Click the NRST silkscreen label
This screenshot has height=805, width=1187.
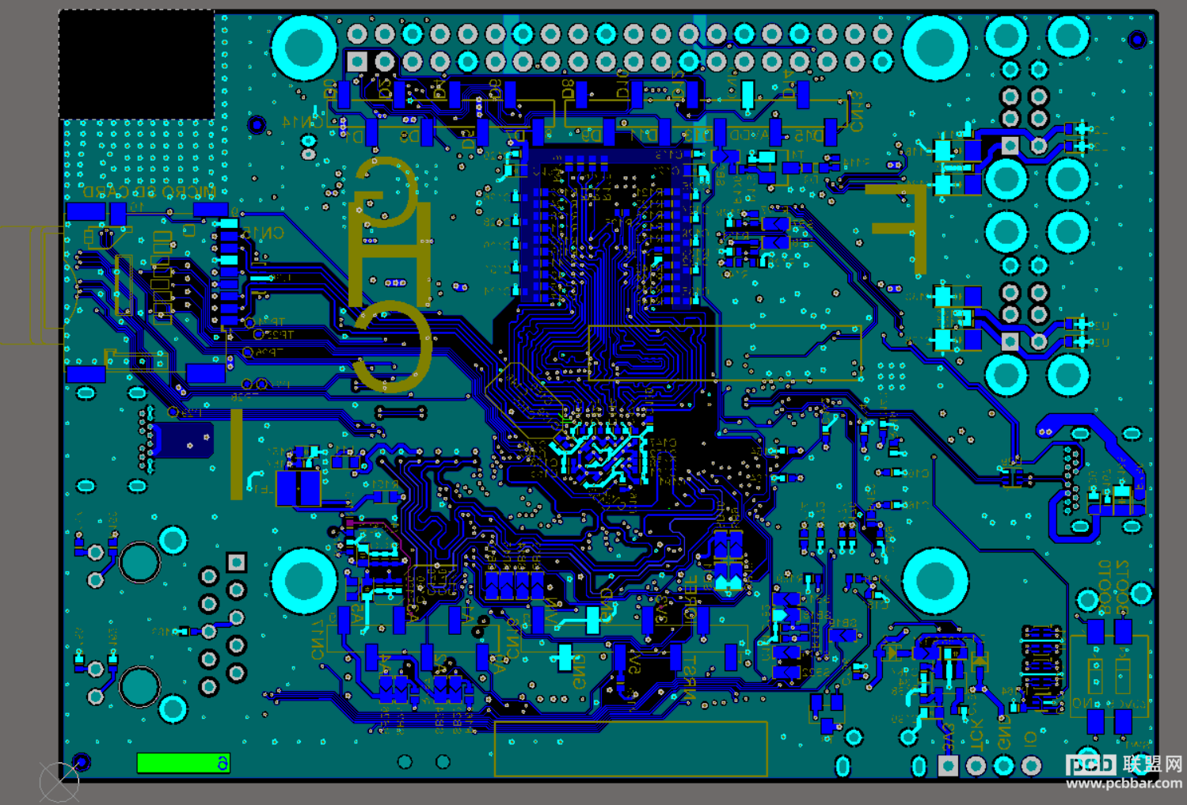690,678
